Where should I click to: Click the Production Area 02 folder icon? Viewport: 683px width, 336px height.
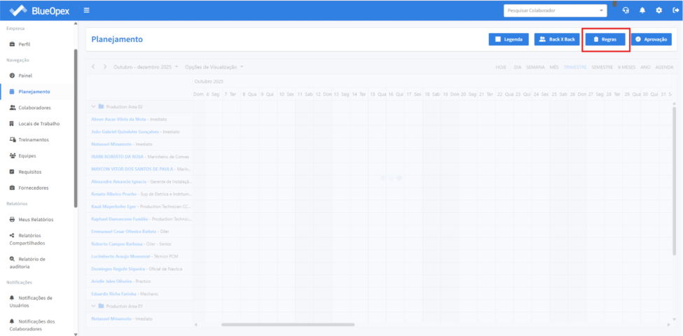coord(101,106)
